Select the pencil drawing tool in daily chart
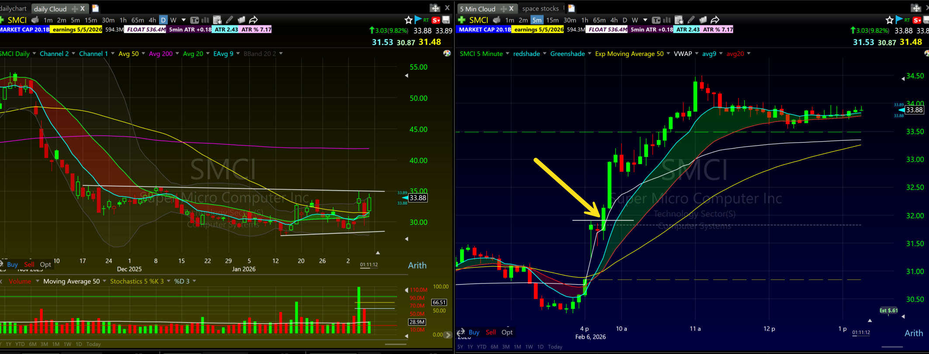The image size is (929, 354). pos(229,20)
